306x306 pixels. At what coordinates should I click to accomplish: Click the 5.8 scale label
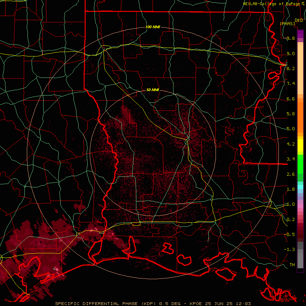(x=291, y=114)
